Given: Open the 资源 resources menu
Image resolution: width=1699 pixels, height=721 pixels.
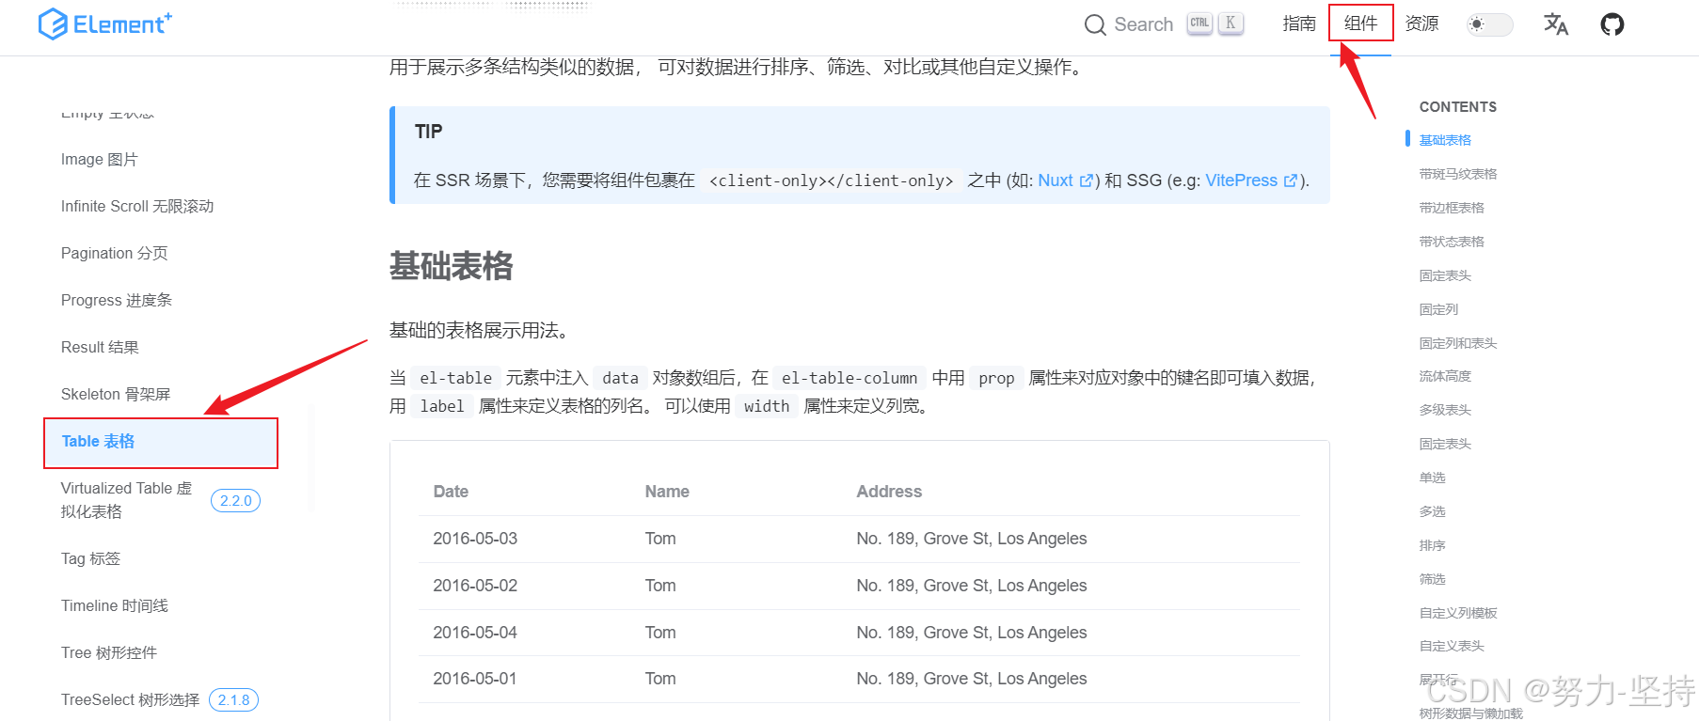Looking at the screenshot, I should coord(1421,24).
